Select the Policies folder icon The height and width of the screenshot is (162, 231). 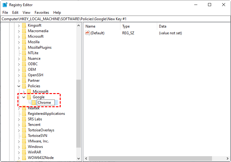tap(24, 86)
